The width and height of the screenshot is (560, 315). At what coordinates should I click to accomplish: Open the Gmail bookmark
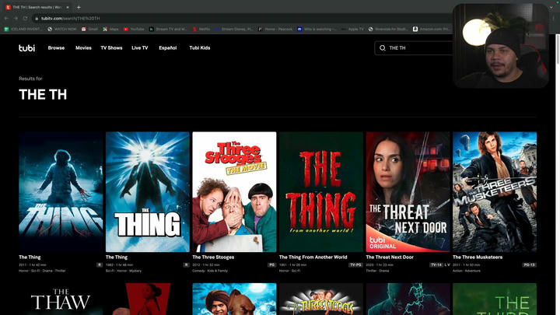pos(89,29)
